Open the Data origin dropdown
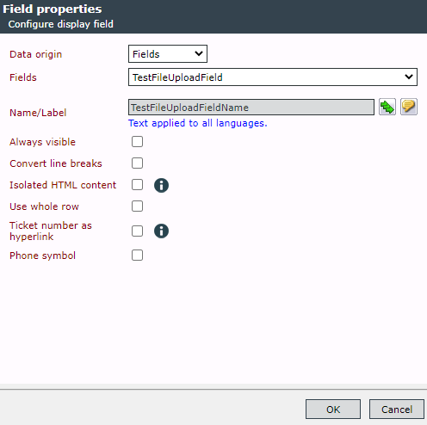 click(x=168, y=54)
